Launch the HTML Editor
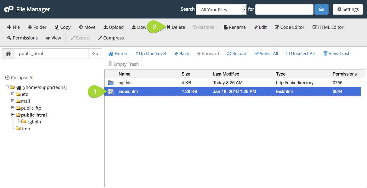This screenshot has width=367, height=188. coord(328,27)
